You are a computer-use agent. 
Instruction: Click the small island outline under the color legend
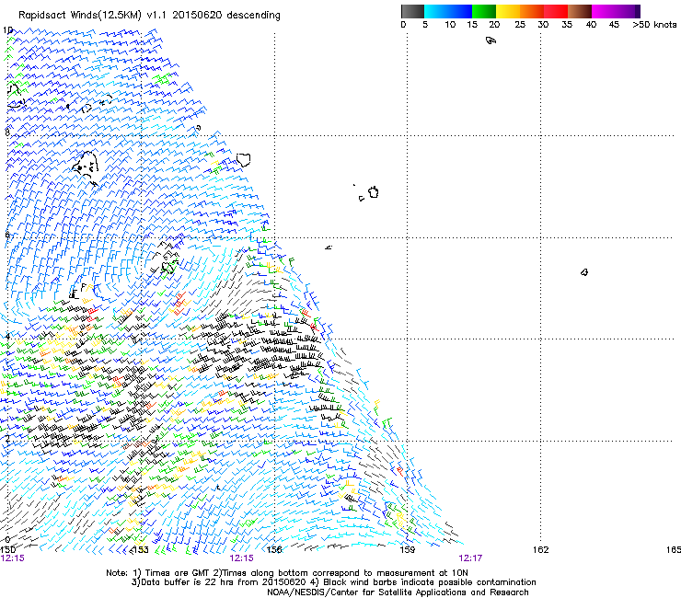[491, 40]
